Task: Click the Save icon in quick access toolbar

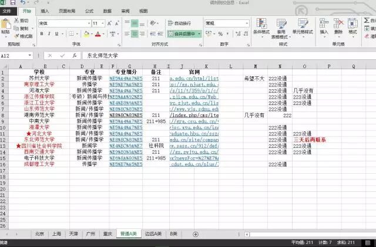Action: pos(12,2)
